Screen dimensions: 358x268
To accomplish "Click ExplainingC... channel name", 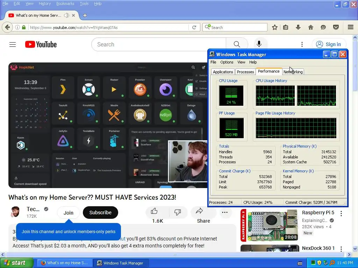I will coord(315,221).
